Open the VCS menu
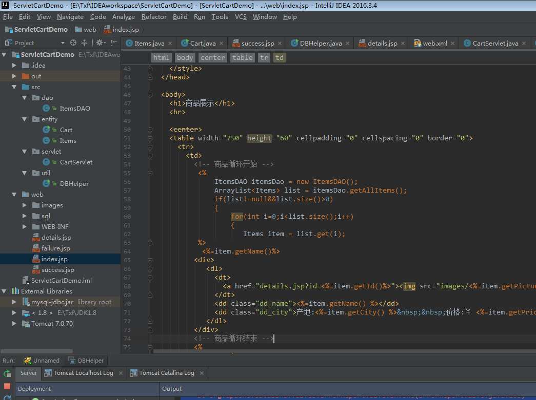Image resolution: width=536 pixels, height=400 pixels. 241,17
